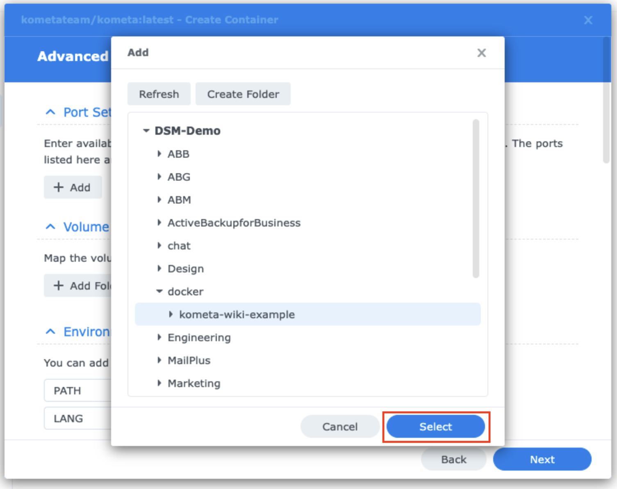
Task: Select the DSM-Demo root entry
Action: click(x=187, y=131)
